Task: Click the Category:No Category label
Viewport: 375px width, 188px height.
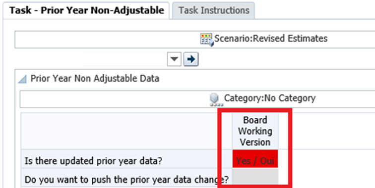Action: pos(270,98)
